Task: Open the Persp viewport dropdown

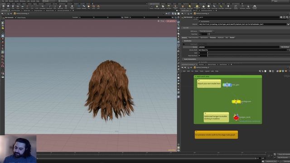Action: point(162,21)
